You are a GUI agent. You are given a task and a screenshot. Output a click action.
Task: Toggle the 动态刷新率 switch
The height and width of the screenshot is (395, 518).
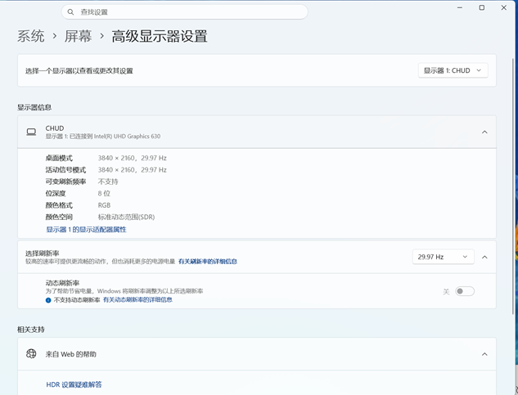pos(465,291)
